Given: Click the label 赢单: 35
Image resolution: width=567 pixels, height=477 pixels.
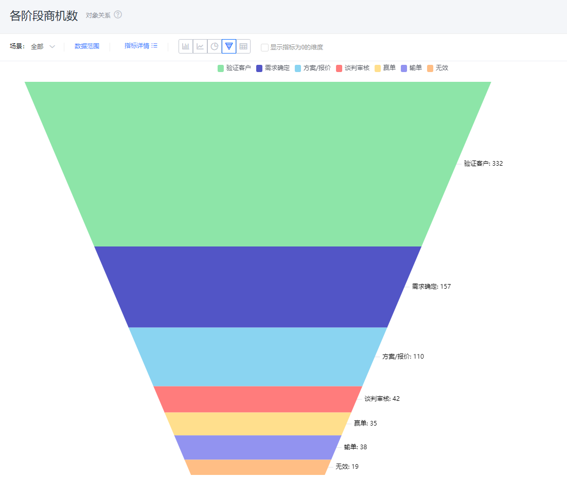Looking at the screenshot, I should pos(365,423).
